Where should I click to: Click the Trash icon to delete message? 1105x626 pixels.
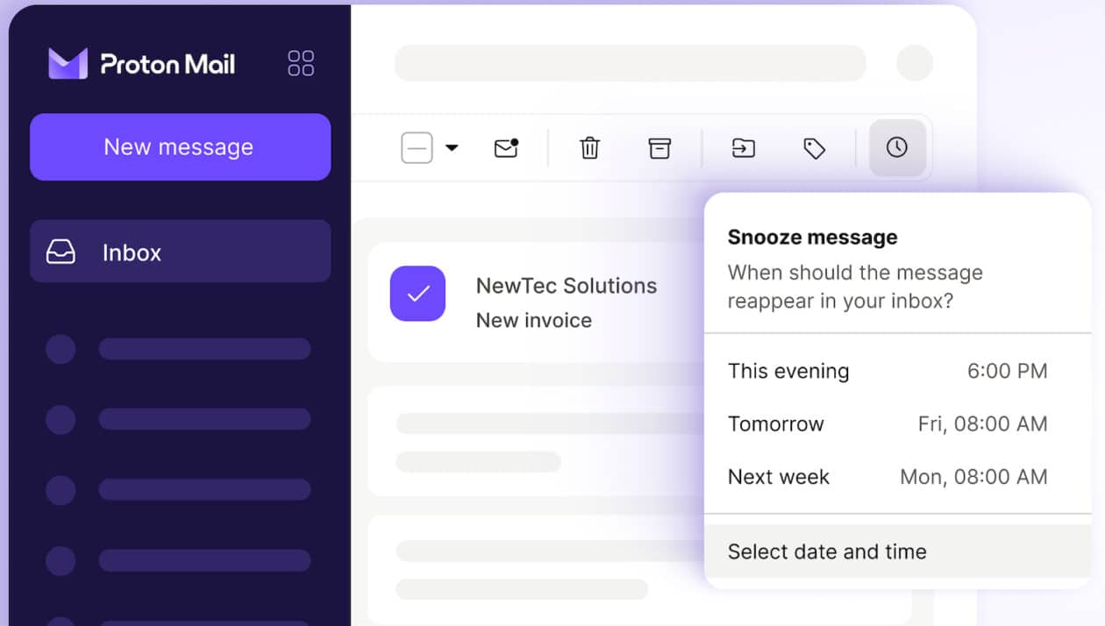589,148
